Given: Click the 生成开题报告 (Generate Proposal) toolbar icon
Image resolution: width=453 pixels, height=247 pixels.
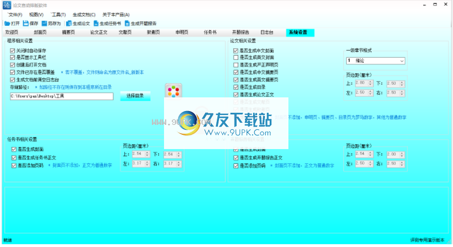Looking at the screenshot, I should 127,24.
